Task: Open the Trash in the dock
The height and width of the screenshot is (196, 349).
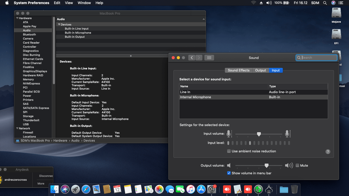Action: [x=294, y=189]
